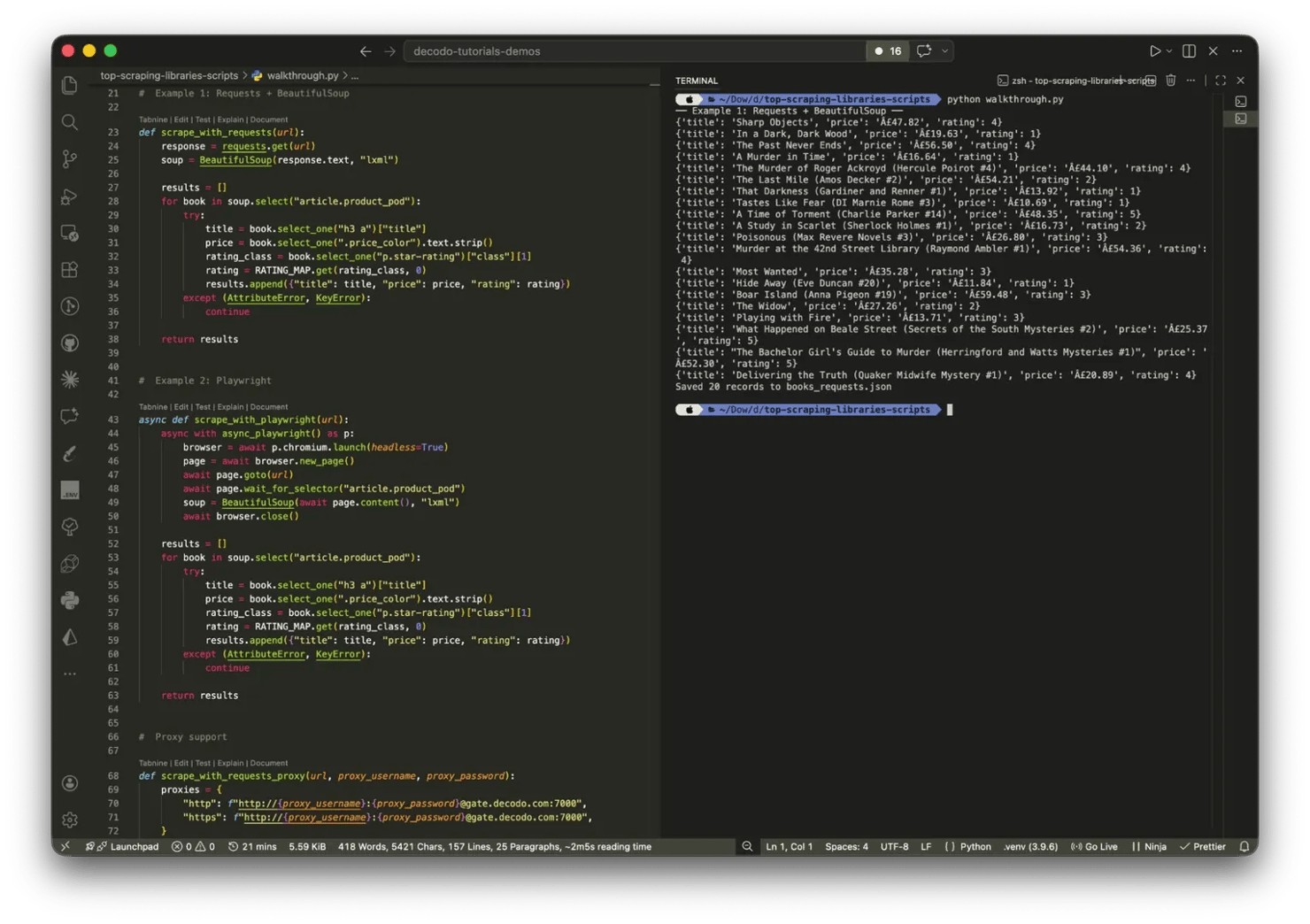Kill terminal using the trash icon

point(1170,81)
